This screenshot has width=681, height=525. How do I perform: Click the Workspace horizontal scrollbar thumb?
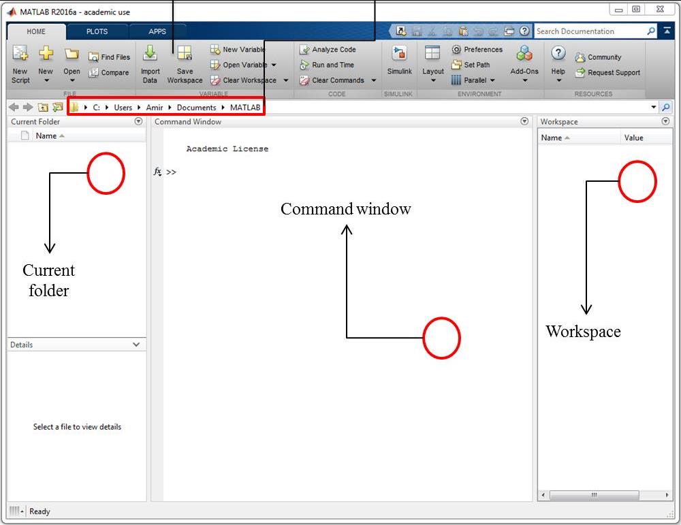[594, 495]
